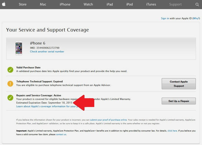Open the contact us link

coord(61,134)
